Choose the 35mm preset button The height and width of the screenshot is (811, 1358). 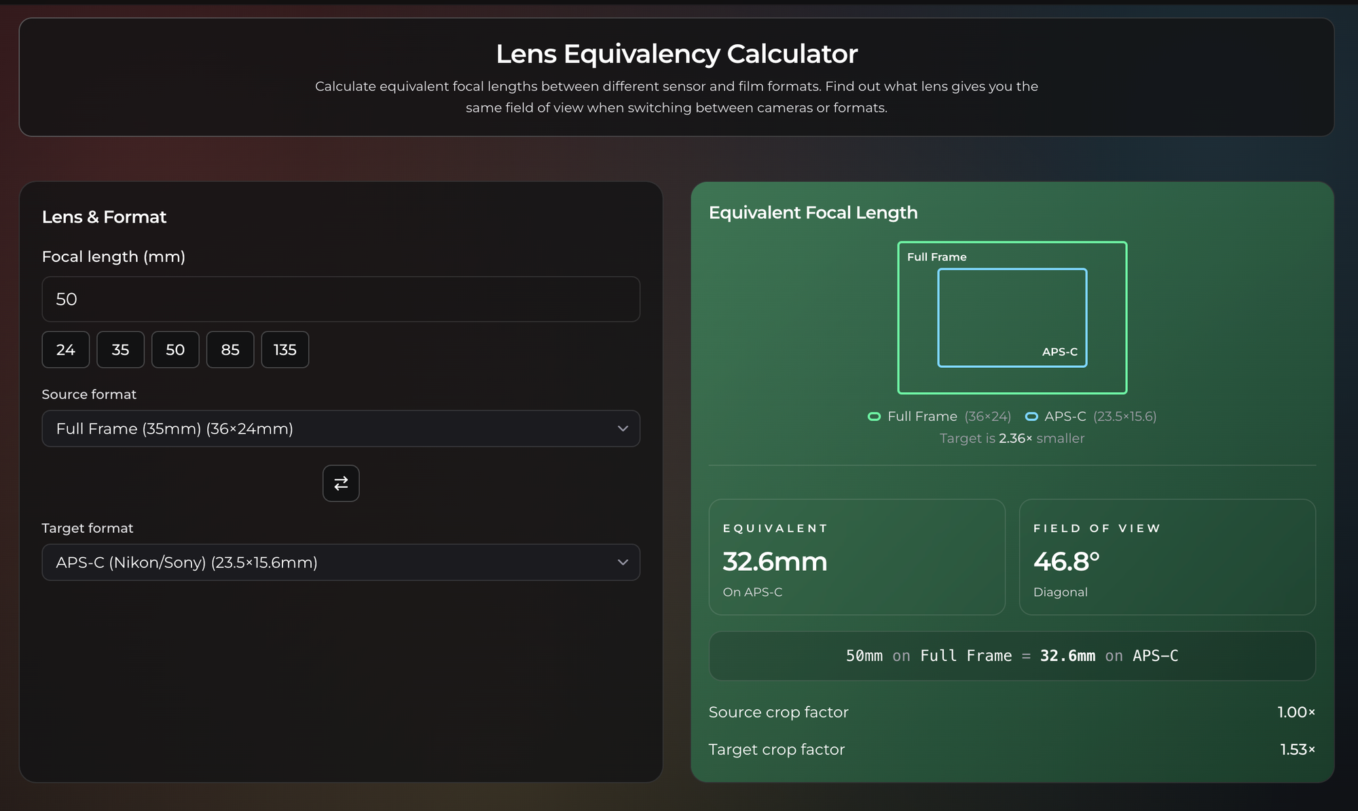pos(120,350)
